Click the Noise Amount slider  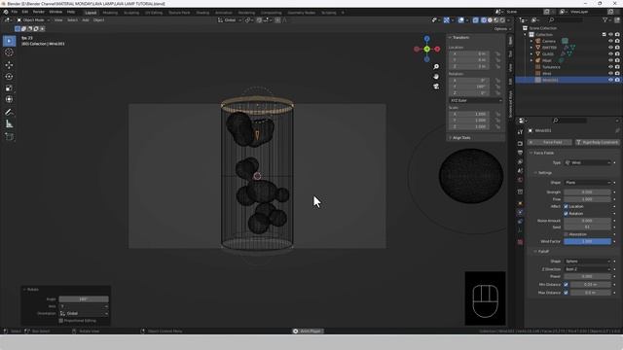coord(587,221)
